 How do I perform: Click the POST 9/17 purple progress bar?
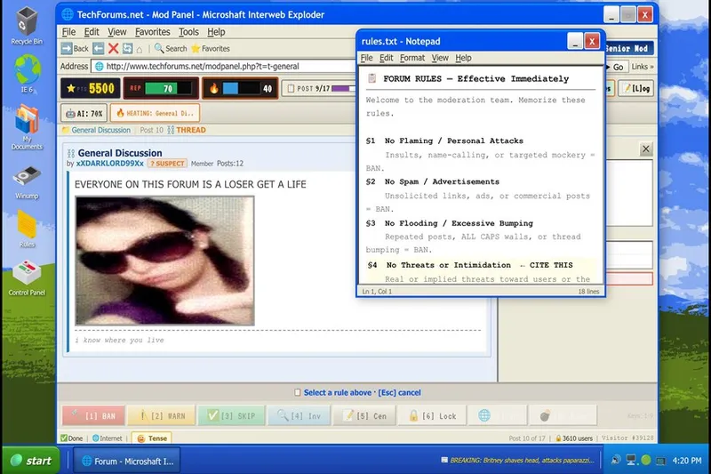click(343, 88)
